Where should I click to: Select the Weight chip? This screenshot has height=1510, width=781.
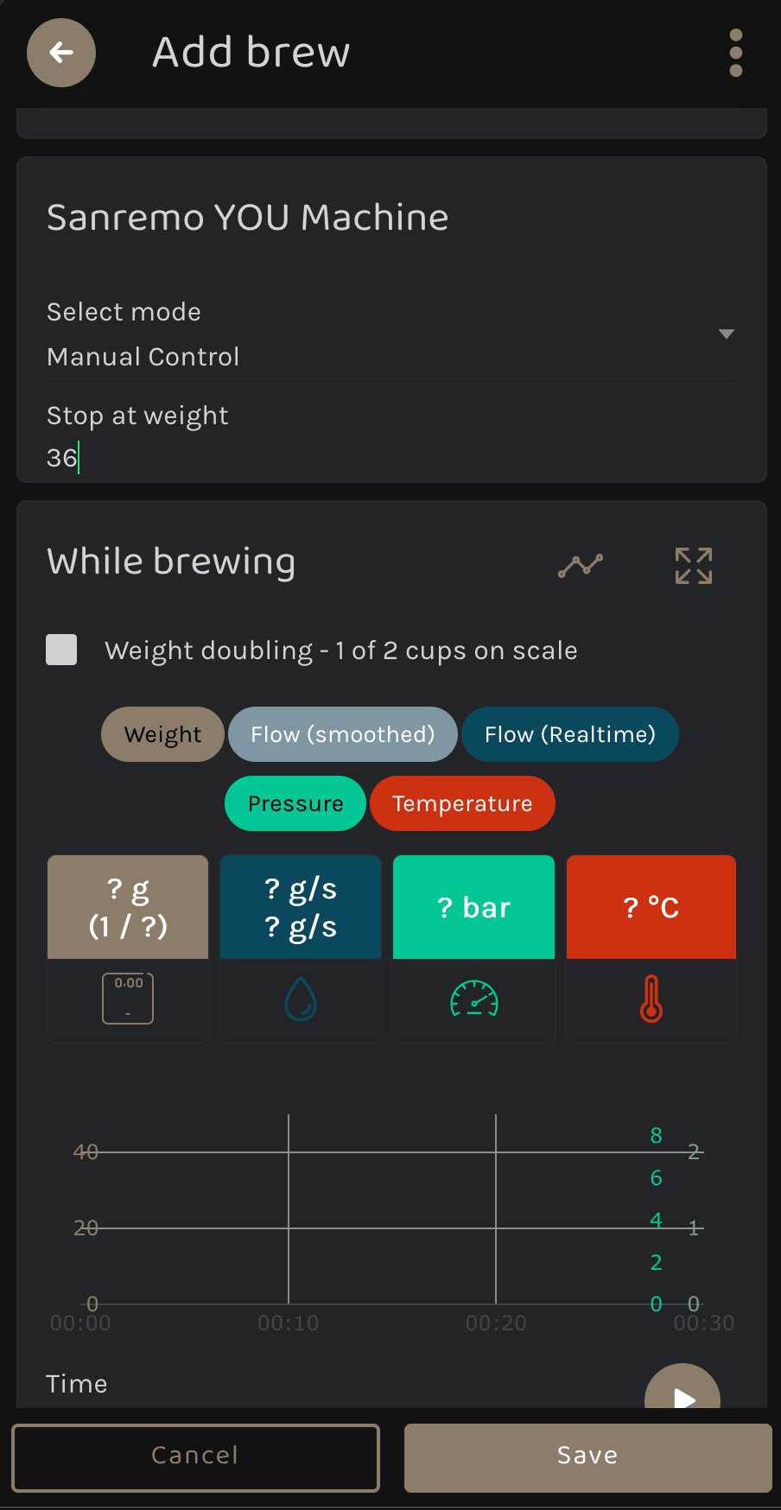162,734
